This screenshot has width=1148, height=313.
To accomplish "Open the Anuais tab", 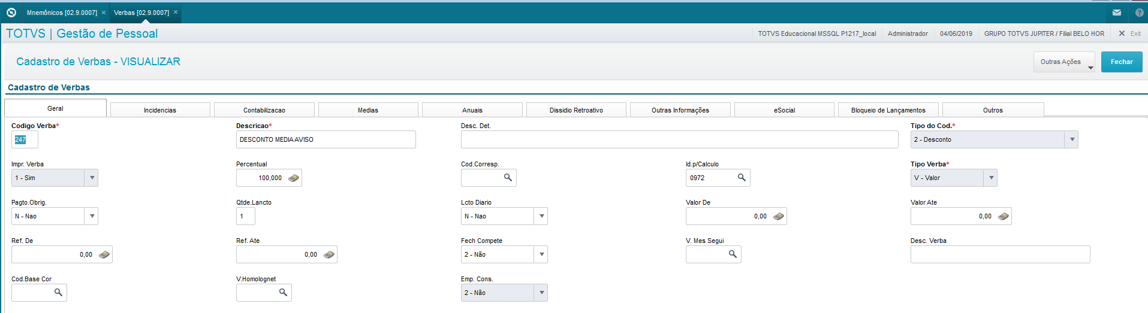I will click(472, 110).
